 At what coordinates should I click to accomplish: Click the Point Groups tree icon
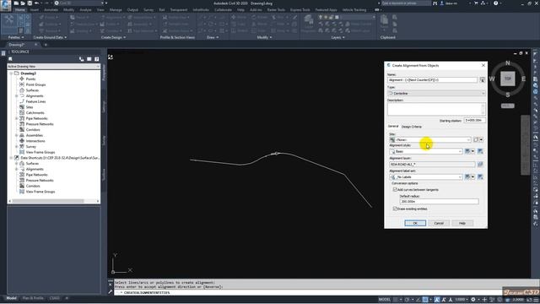(22, 84)
